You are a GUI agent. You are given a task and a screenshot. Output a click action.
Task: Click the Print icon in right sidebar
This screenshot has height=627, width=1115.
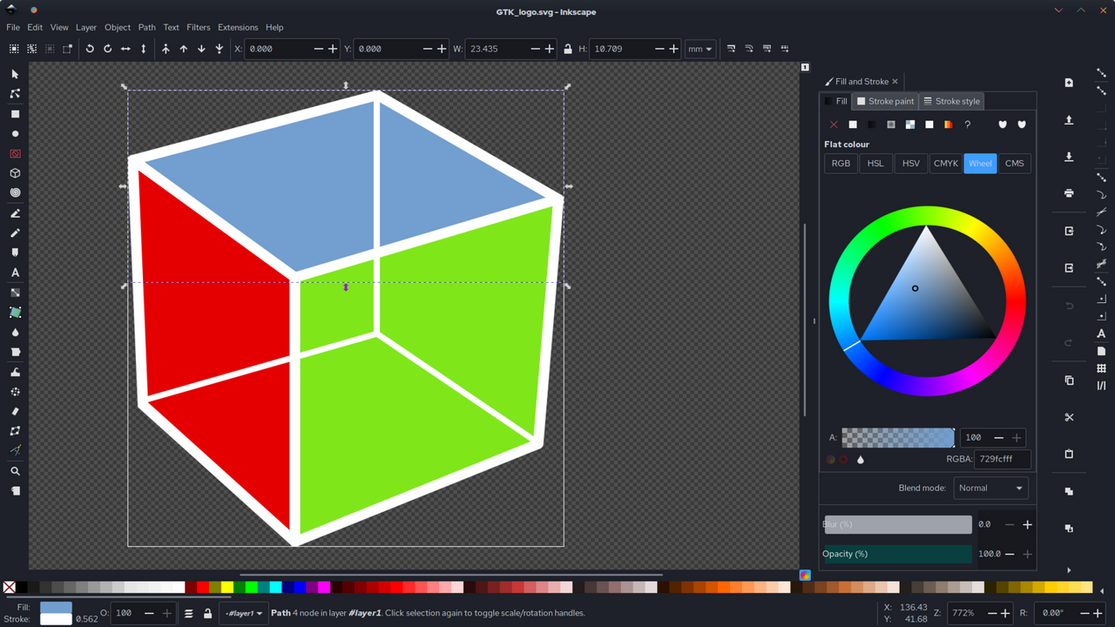pyautogui.click(x=1068, y=192)
